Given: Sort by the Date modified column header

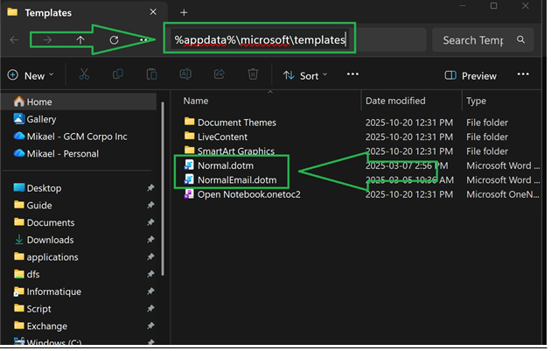Looking at the screenshot, I should 395,101.
